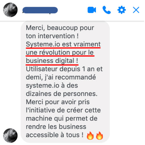This screenshot has height=145, width=145.
Task: Click the 'rendre les business' line
Action: [x=56, y=127]
